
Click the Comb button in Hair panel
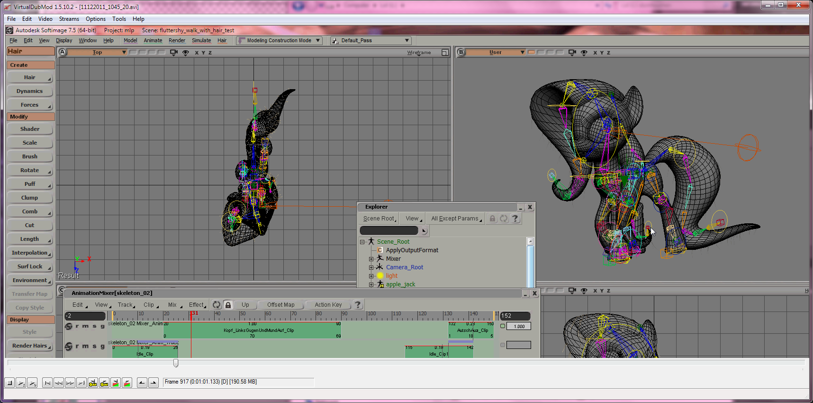tap(29, 211)
